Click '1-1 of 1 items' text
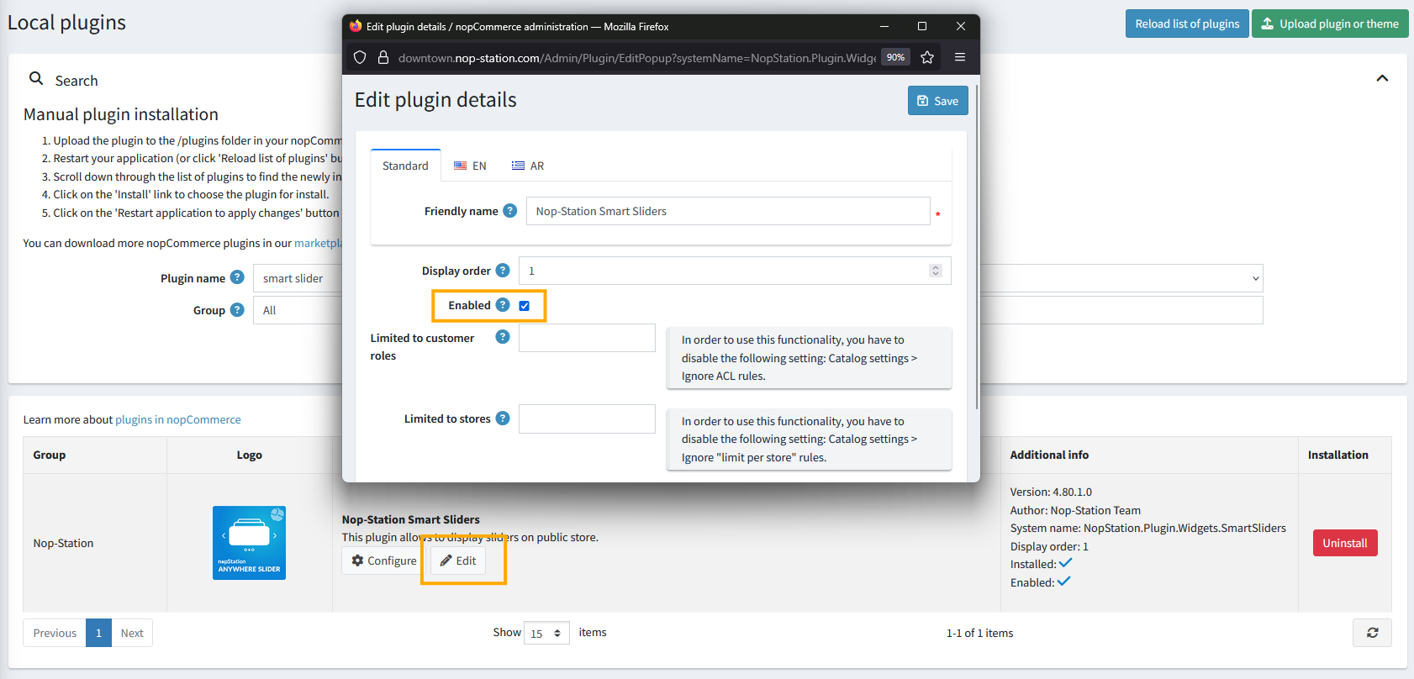 [x=979, y=633]
